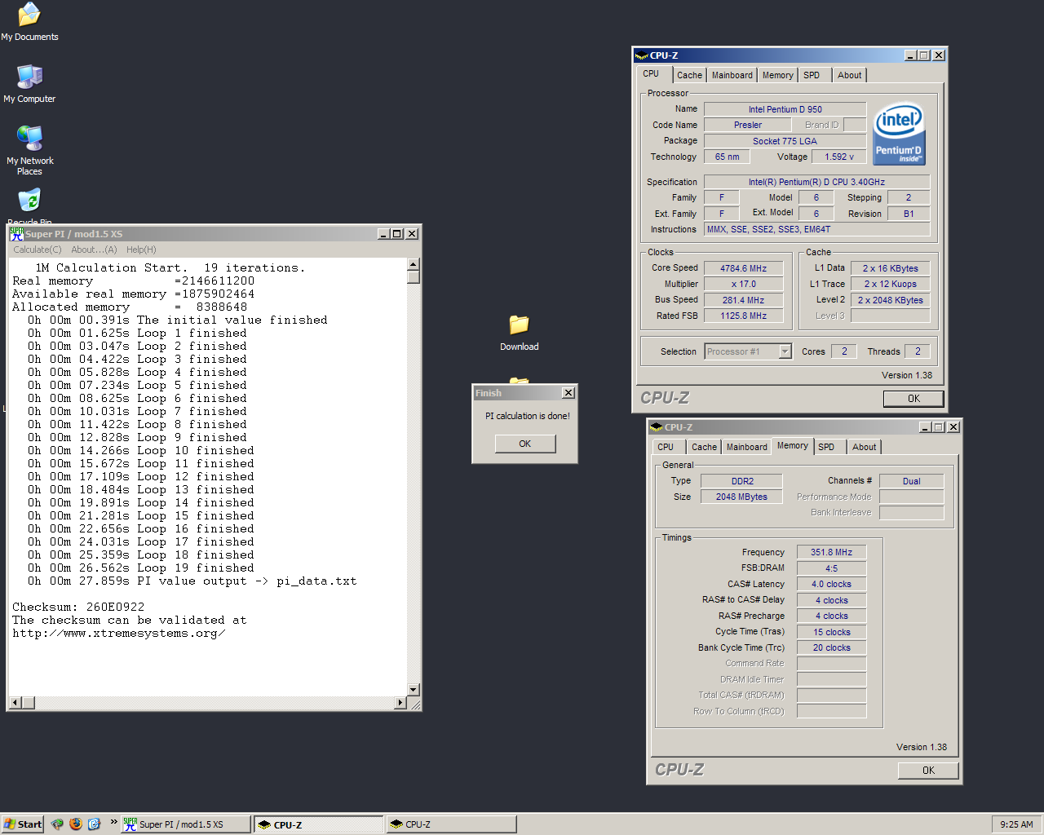This screenshot has height=835, width=1044.
Task: Click the Windows Start button
Action: pos(23,824)
